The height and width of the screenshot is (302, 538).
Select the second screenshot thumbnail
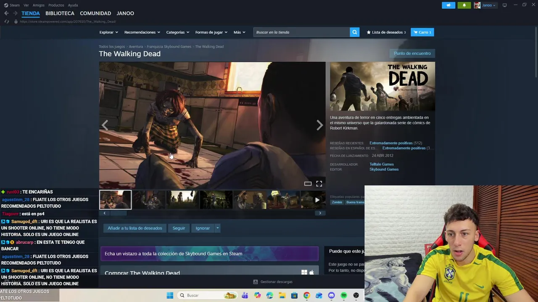pyautogui.click(x=149, y=200)
